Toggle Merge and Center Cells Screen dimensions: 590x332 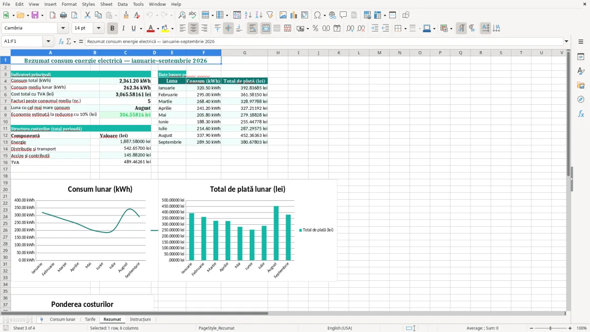(266, 29)
